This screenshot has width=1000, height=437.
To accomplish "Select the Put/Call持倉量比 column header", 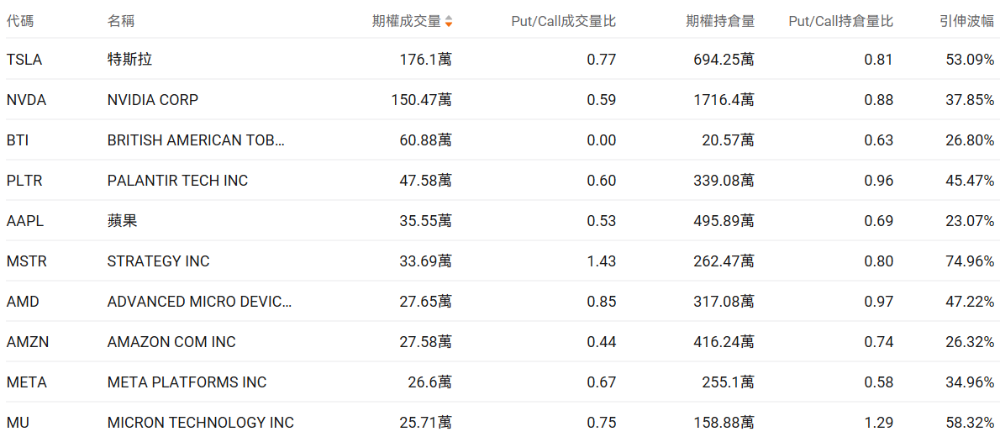I will coord(840,21).
